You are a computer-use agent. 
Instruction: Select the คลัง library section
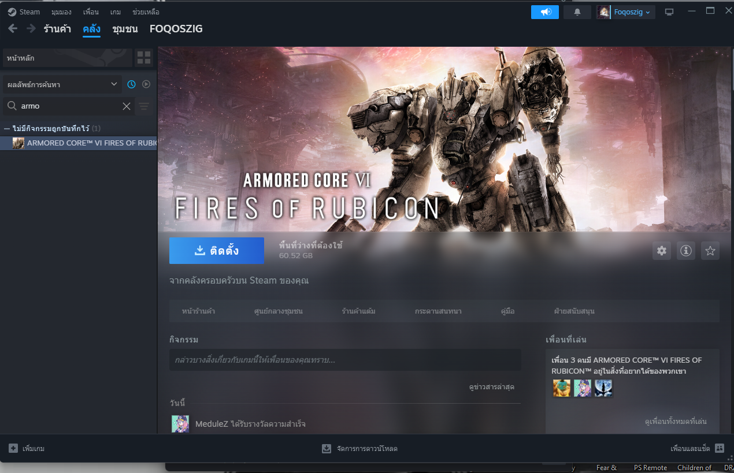pyautogui.click(x=91, y=28)
